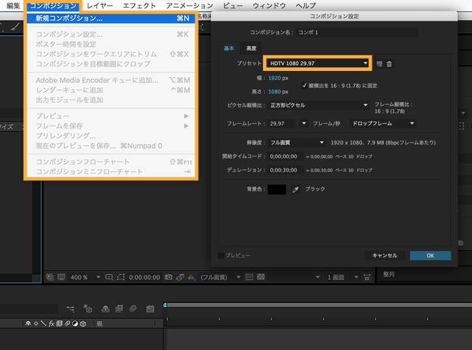Click the 開始タイムコード 0;00;00;00 field
The width and height of the screenshot is (472, 350).
tap(285, 156)
